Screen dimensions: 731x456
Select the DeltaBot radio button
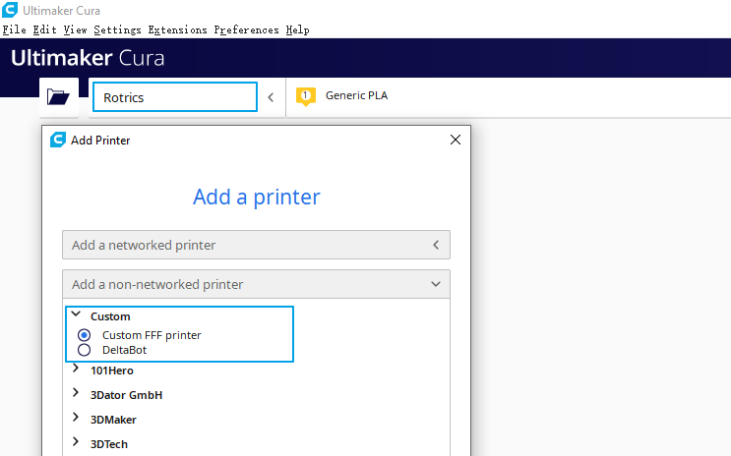84,350
